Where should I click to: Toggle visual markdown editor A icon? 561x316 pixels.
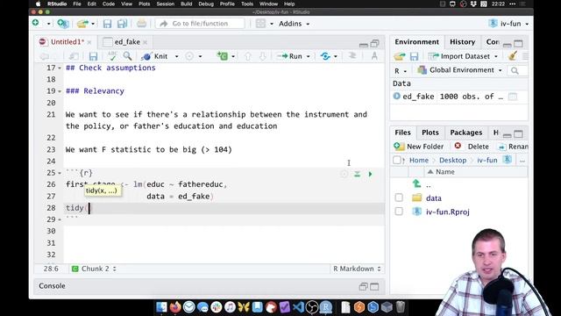pyautogui.click(x=374, y=56)
